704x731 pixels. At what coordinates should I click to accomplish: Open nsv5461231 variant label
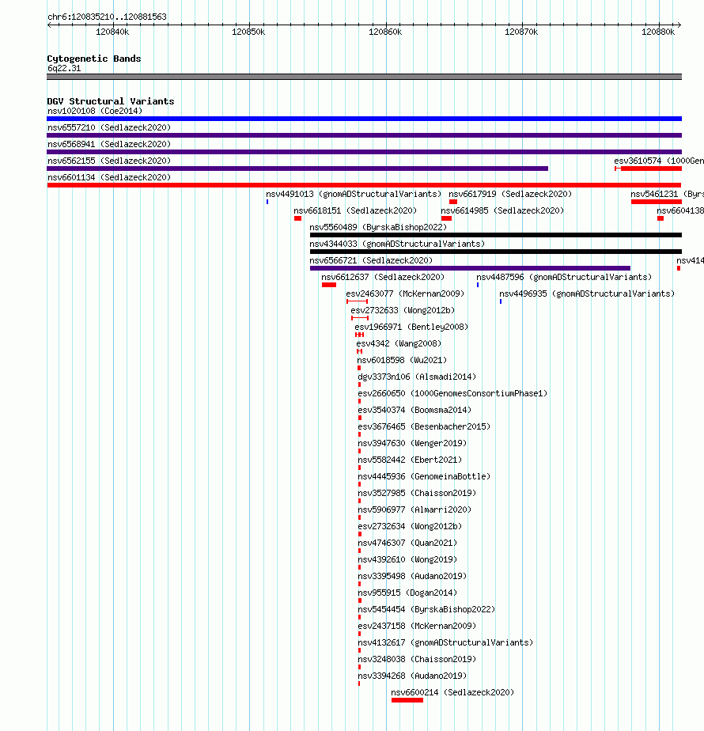pos(667,194)
